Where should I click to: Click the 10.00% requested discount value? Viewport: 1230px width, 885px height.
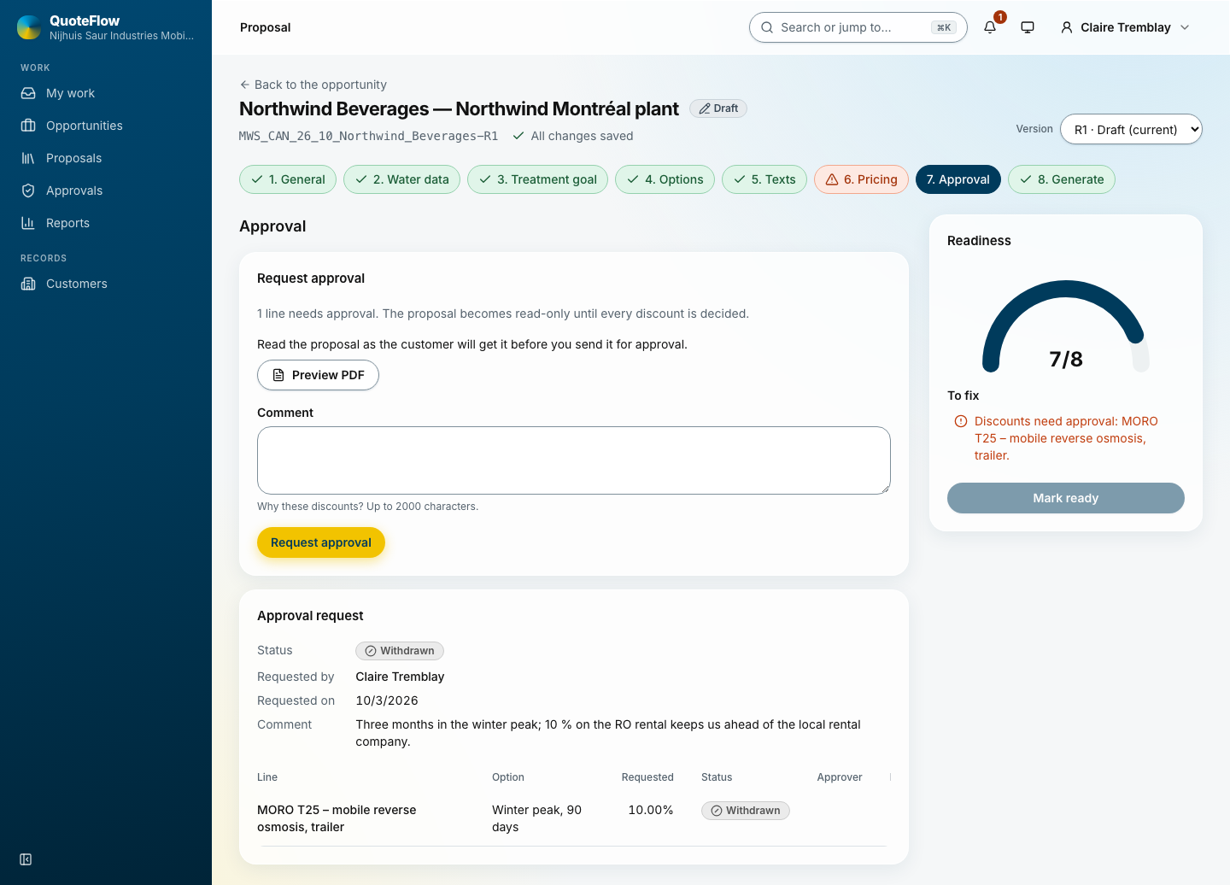pyautogui.click(x=651, y=810)
